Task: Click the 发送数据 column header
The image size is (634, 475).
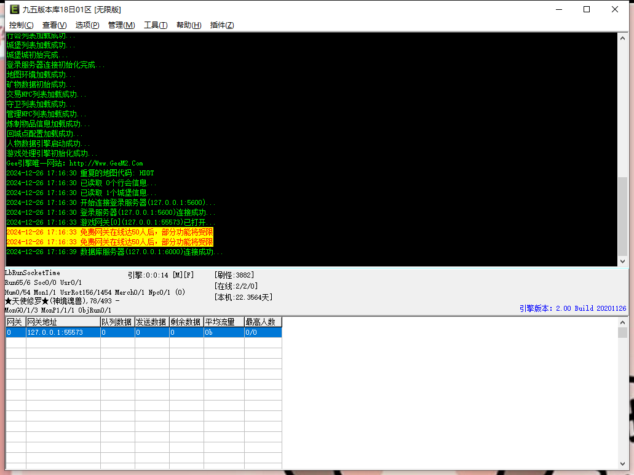Action: pyautogui.click(x=152, y=322)
